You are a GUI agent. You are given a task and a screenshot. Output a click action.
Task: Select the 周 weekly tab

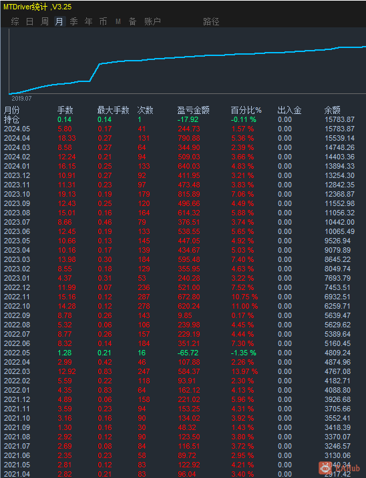click(45, 21)
